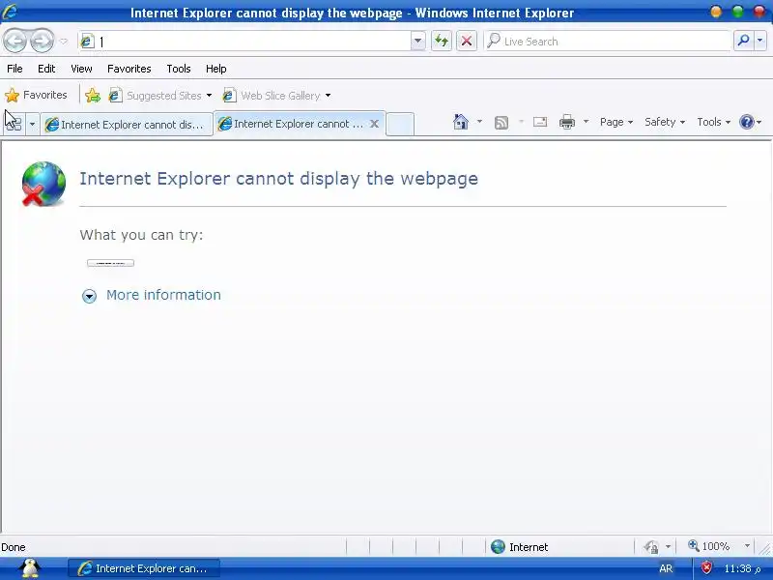This screenshot has height=580, width=773.
Task: Open the search provider options dropdown
Action: point(760,41)
